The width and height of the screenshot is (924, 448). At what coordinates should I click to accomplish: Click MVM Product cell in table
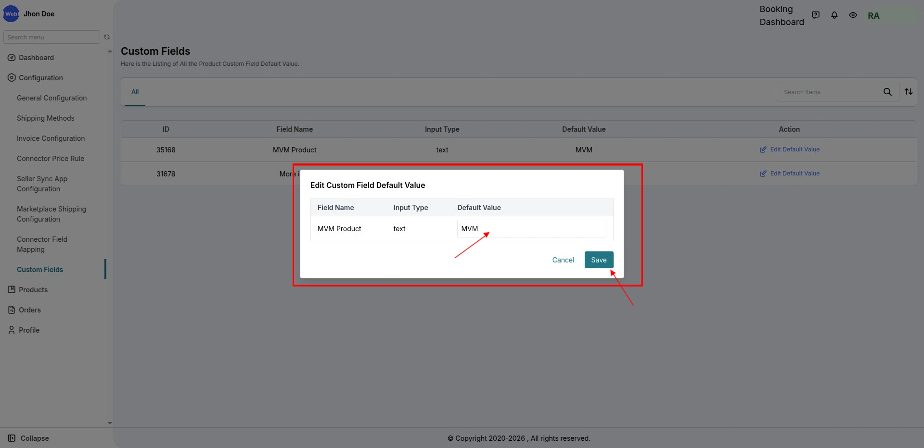(x=295, y=150)
